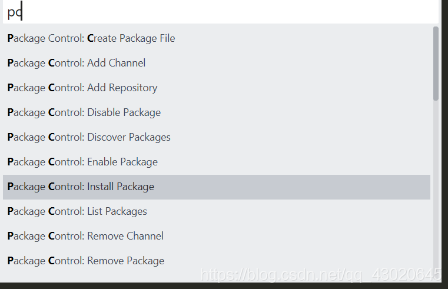Viewport: 448px width, 289px height.
Task: Select 'Package Control: Add Repository' entry
Action: [217, 88]
